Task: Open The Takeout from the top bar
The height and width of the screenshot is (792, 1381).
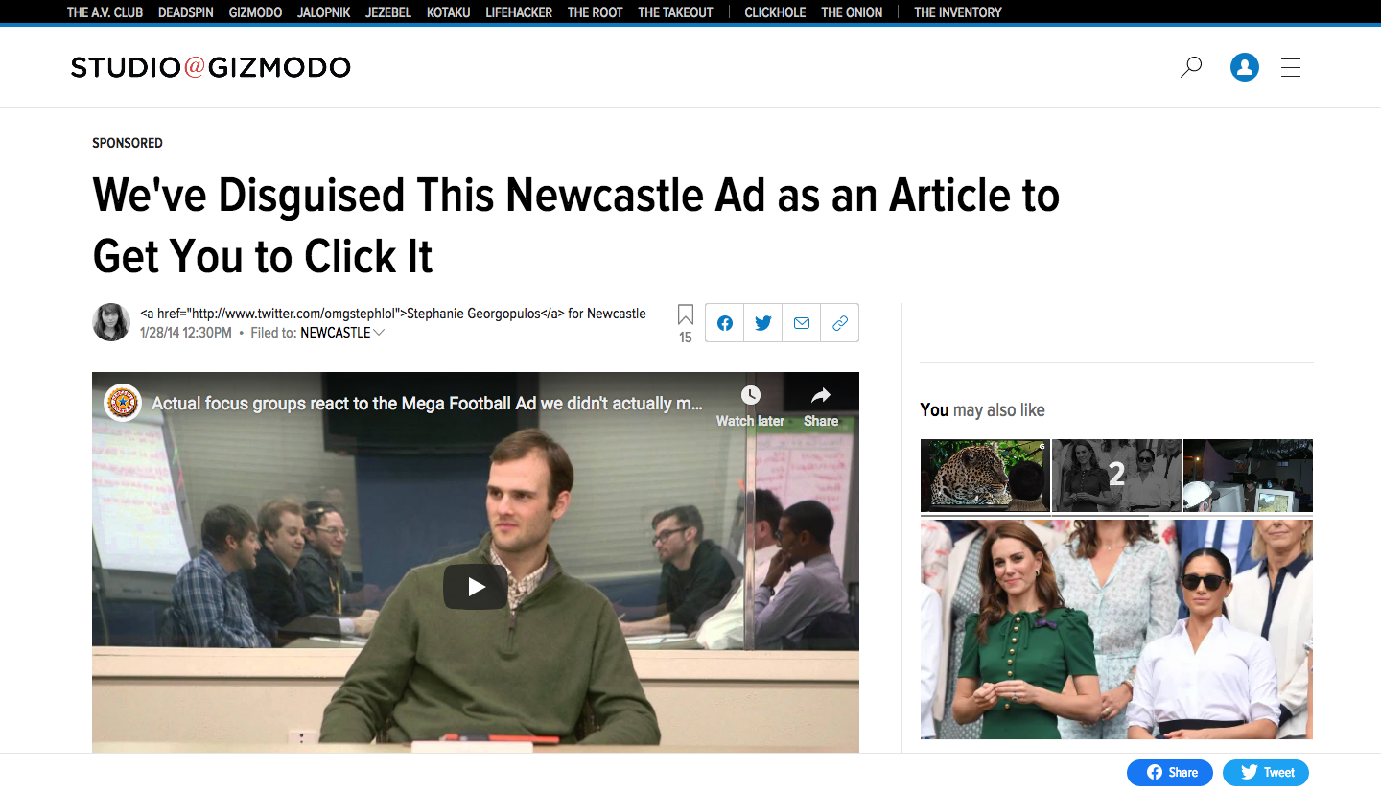Action: [x=676, y=12]
